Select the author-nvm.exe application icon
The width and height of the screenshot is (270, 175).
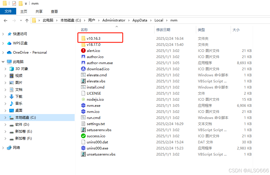[x=83, y=63]
